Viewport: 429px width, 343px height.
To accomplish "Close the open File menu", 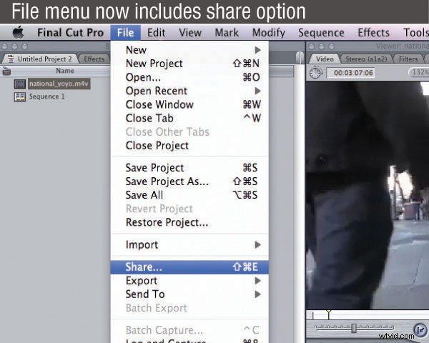I will [126, 33].
